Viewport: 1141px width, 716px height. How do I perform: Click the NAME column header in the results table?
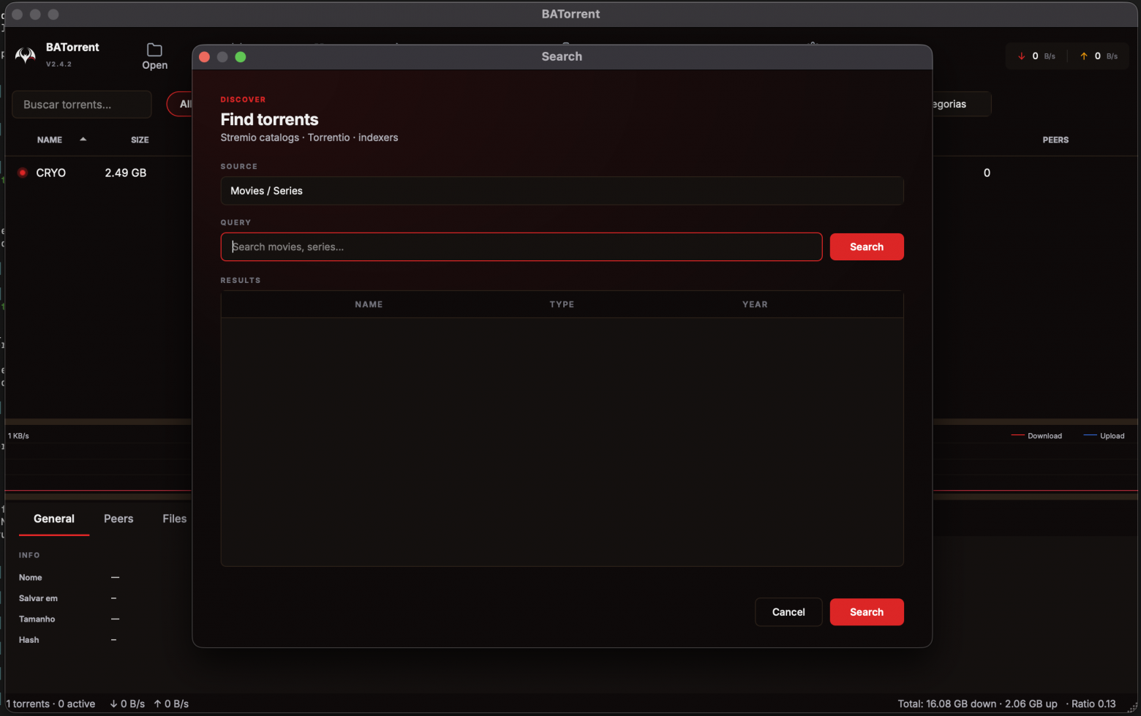(x=369, y=304)
